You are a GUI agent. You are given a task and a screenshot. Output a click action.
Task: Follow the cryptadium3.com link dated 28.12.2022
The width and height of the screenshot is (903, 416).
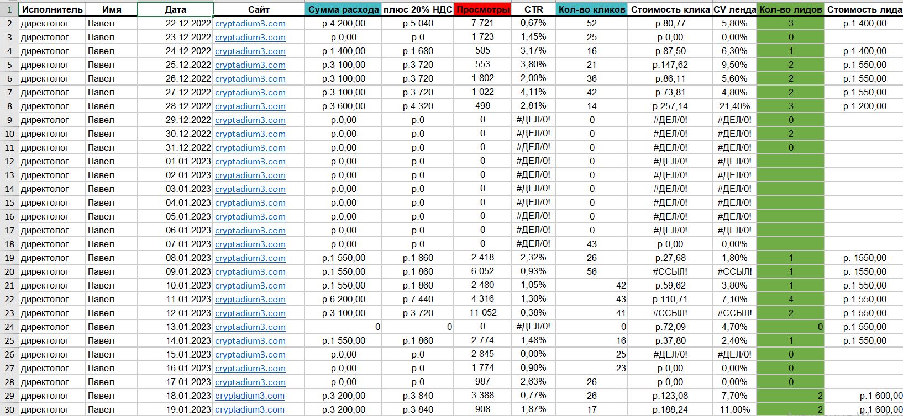pos(250,106)
